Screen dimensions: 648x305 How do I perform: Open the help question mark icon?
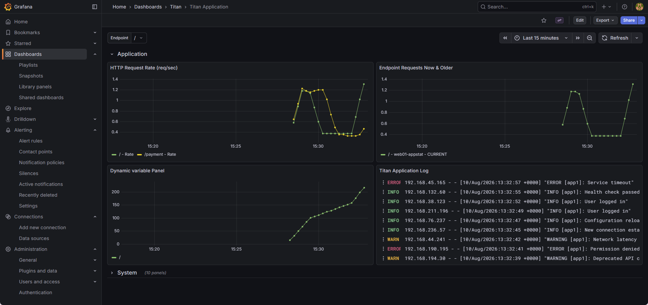[x=625, y=7]
